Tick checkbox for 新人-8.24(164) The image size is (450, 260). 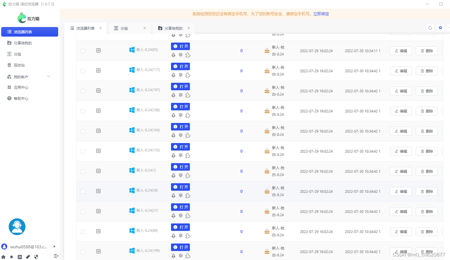tap(83, 131)
